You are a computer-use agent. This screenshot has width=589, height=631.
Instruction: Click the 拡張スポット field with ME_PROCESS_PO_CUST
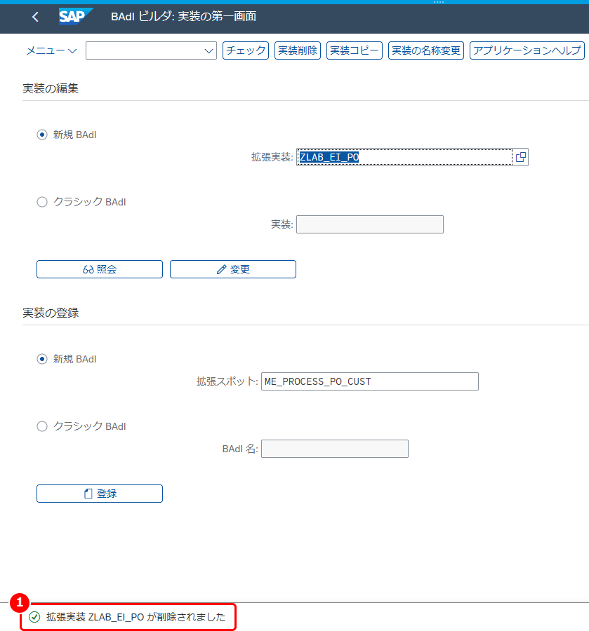tap(370, 381)
